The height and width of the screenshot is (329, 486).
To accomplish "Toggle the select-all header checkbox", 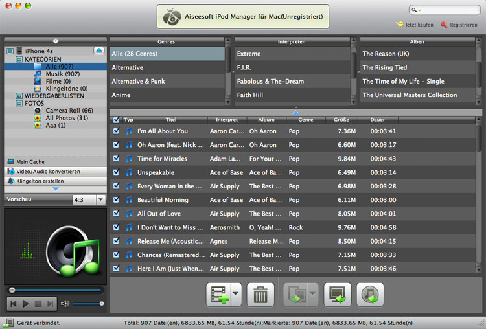I will tap(116, 120).
